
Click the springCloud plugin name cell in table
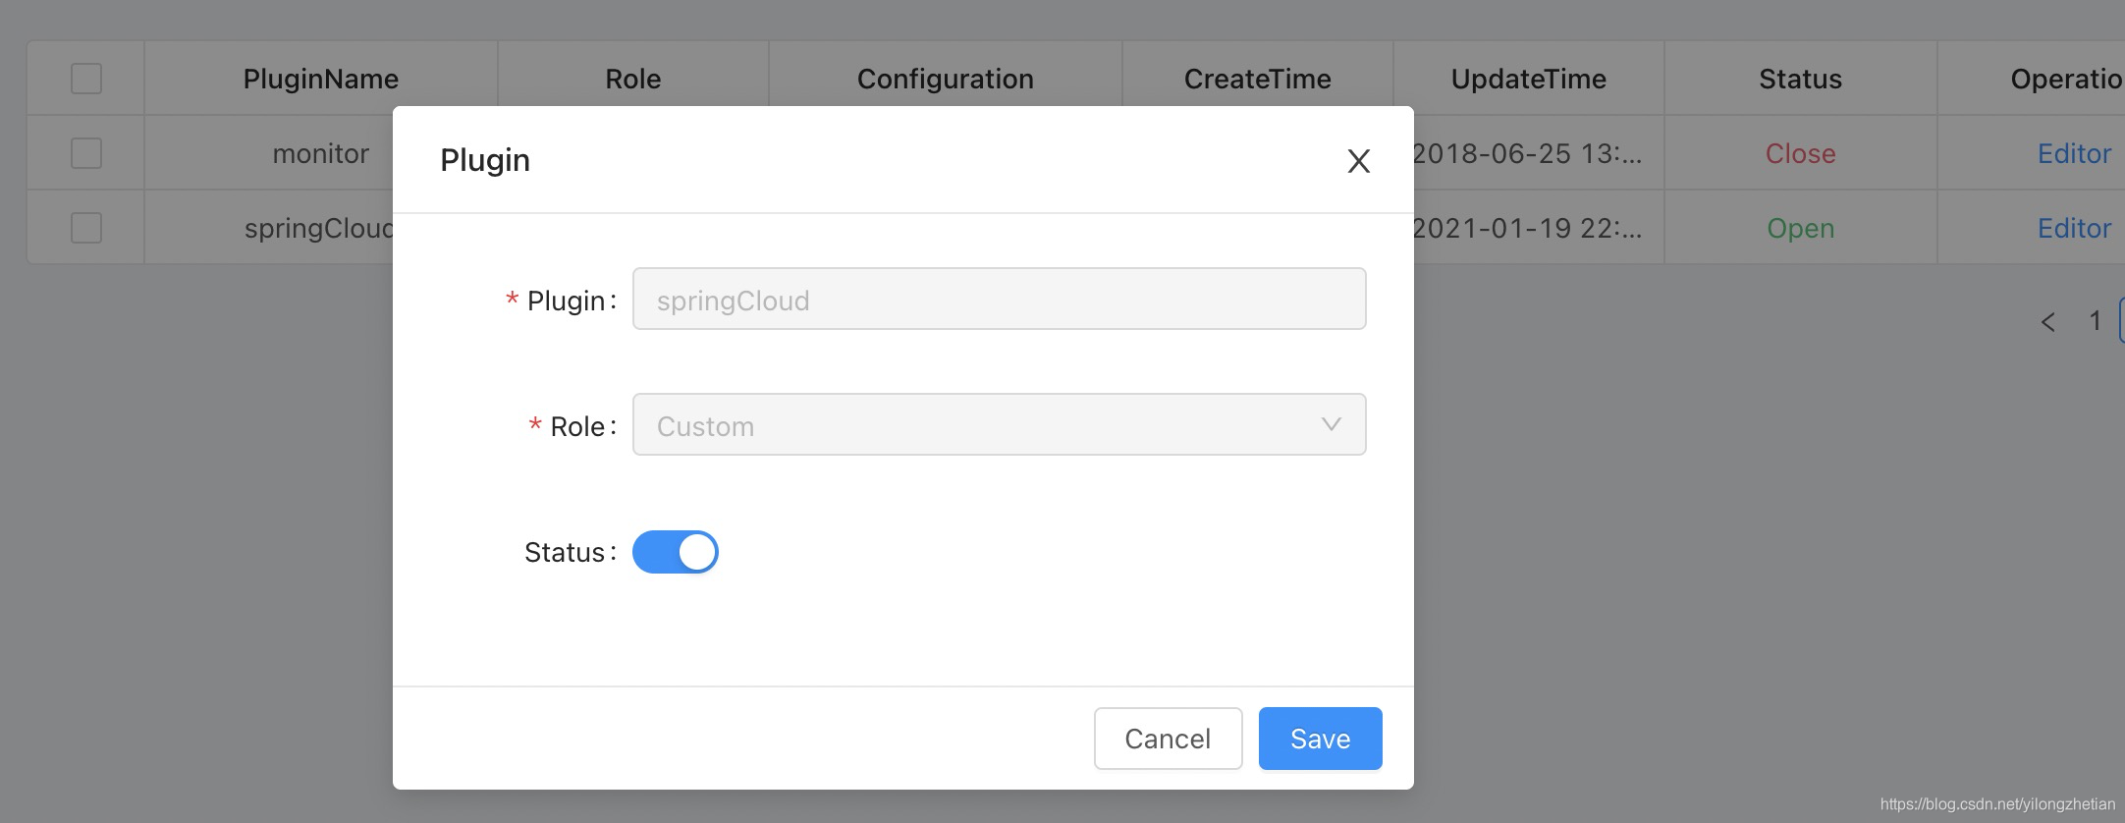(318, 228)
